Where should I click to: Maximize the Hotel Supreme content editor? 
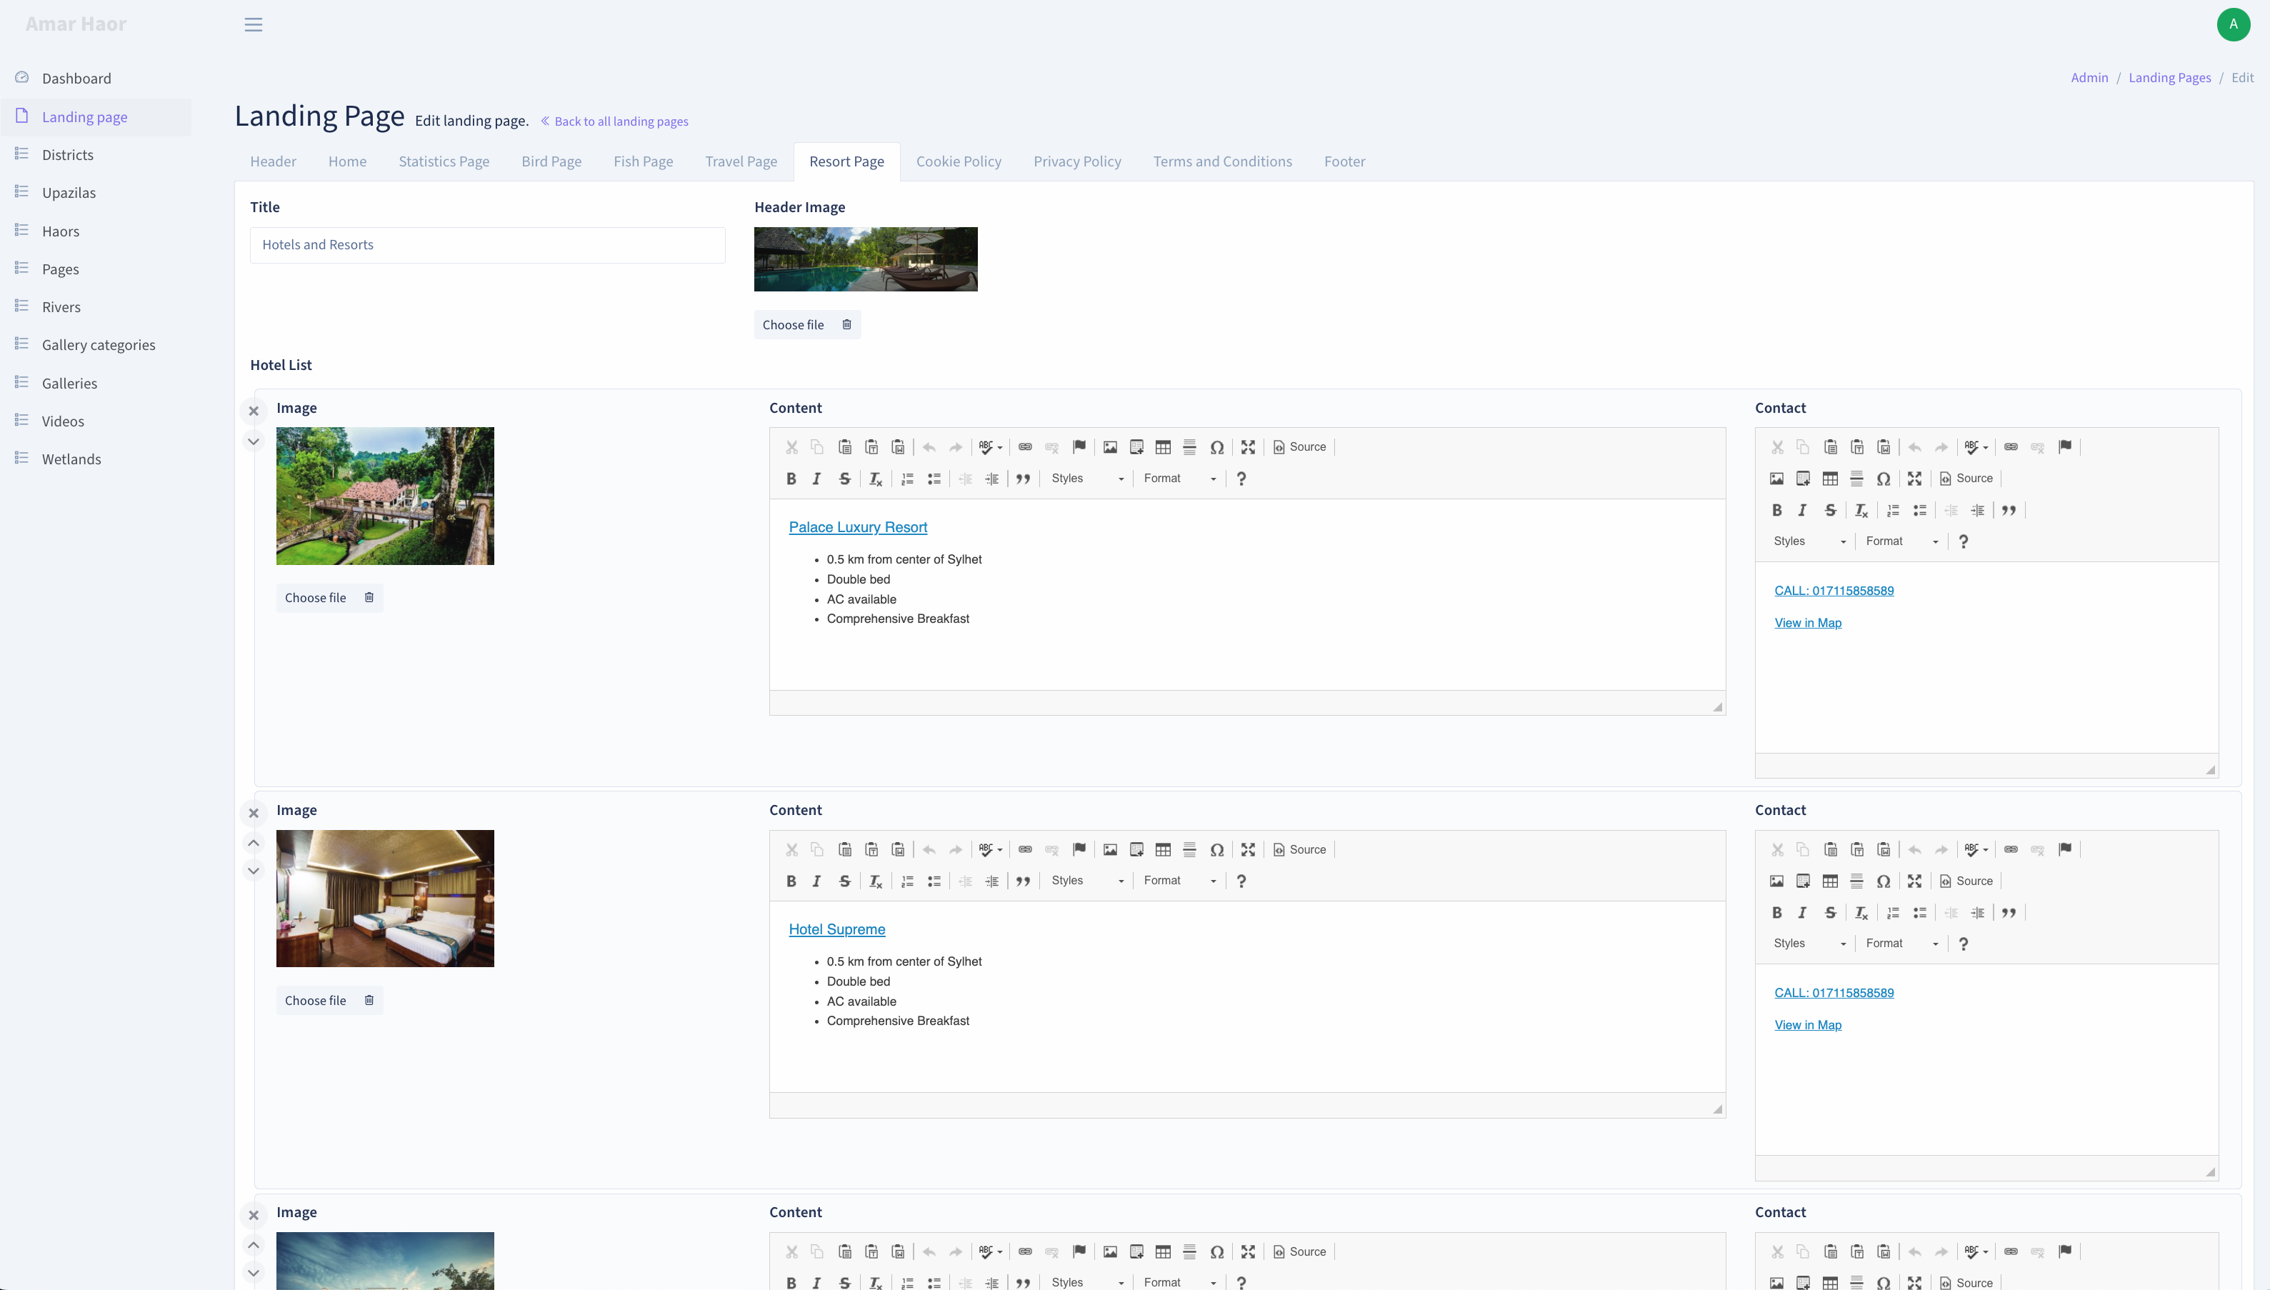point(1248,850)
